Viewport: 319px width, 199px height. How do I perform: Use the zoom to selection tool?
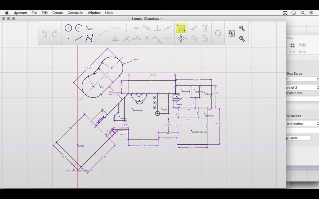pyautogui.click(x=231, y=33)
